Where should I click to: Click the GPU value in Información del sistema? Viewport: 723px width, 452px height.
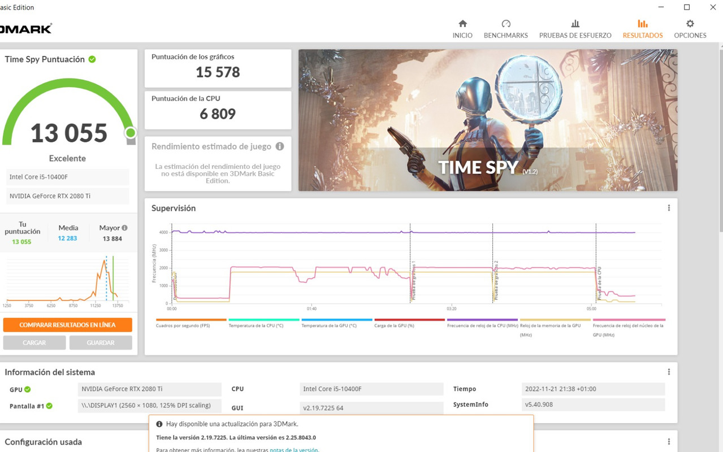[x=149, y=389]
